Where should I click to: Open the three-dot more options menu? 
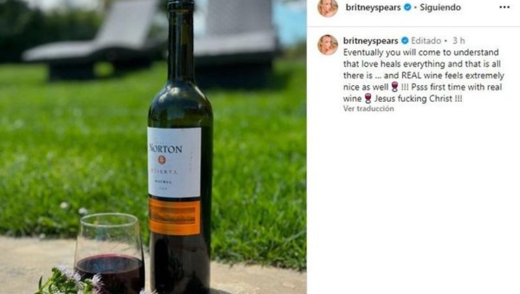(x=504, y=7)
